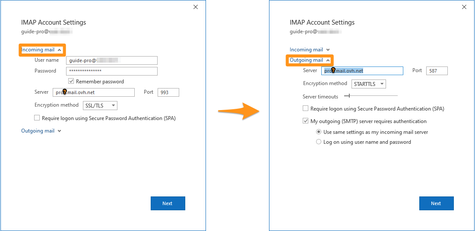Expand Outgoing mail below the SSL/TLS settings
The height and width of the screenshot is (231, 475).
[x=41, y=131]
